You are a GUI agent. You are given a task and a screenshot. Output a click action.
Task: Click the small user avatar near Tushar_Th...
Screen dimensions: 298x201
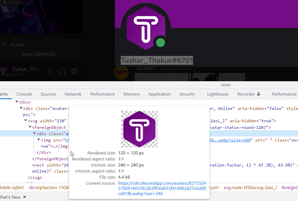(x=4, y=72)
